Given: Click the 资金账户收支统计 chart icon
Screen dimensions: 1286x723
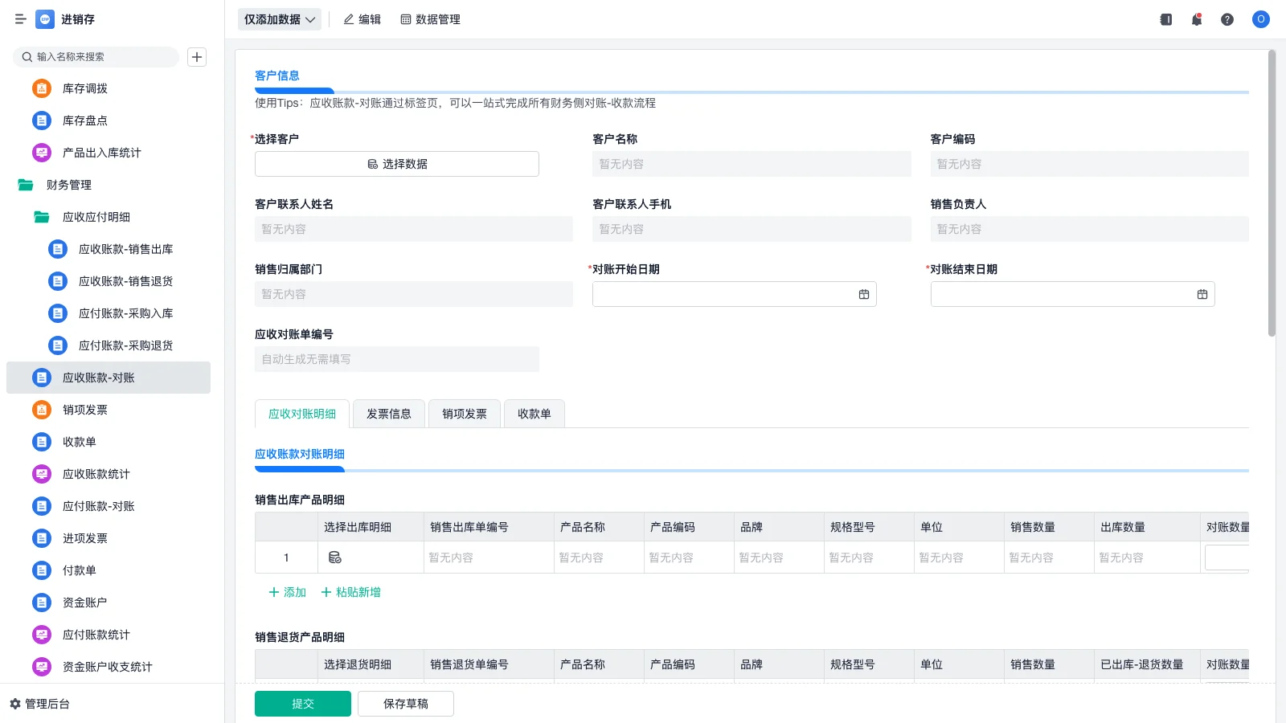Looking at the screenshot, I should [42, 667].
